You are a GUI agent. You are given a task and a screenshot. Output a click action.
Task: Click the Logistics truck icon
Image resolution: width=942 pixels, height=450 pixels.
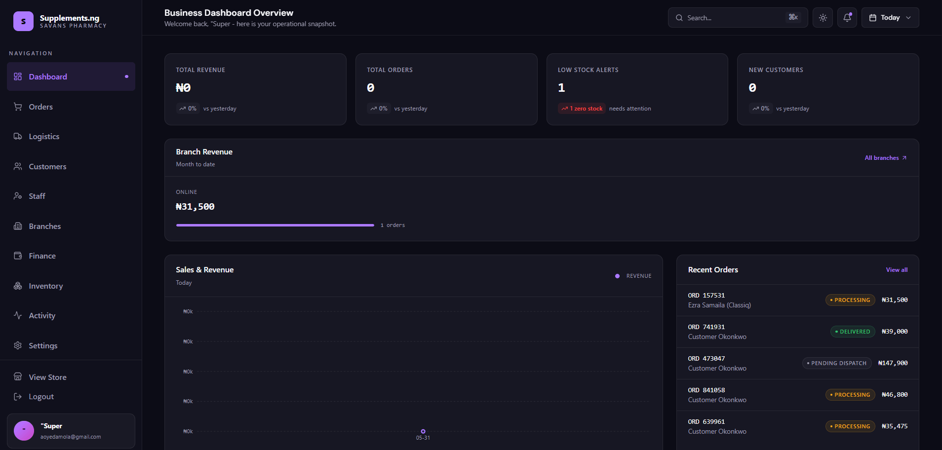point(18,136)
